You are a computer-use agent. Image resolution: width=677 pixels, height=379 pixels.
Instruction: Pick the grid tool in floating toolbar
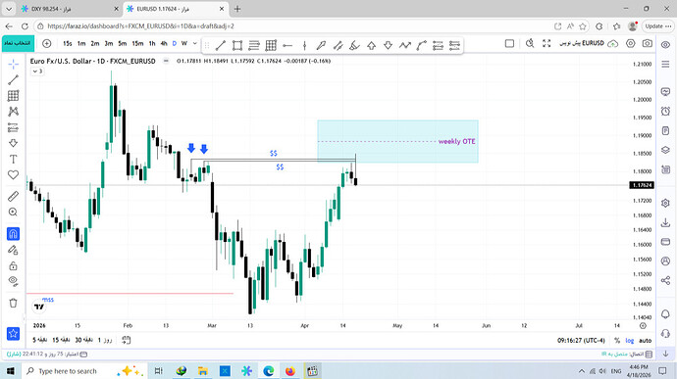(x=271, y=45)
